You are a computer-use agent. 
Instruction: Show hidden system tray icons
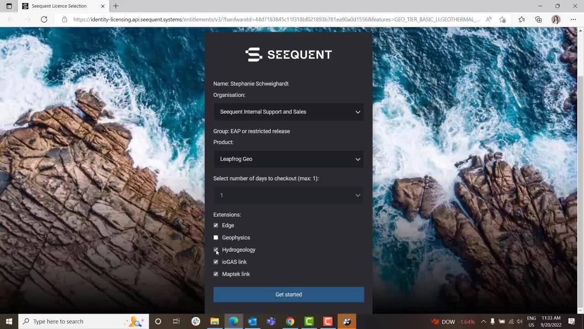pyautogui.click(x=484, y=322)
